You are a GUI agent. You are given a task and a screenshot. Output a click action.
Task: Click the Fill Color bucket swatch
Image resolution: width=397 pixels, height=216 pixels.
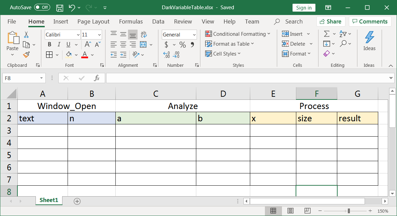tap(68, 55)
